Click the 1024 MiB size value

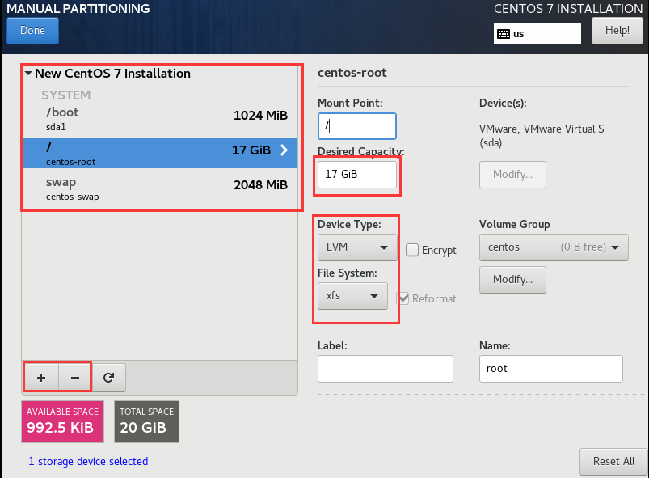(260, 115)
